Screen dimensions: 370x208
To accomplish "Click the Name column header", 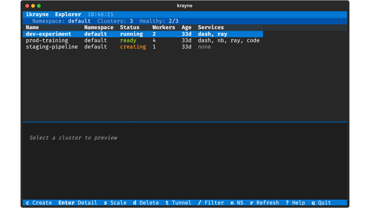I will pos(32,27).
